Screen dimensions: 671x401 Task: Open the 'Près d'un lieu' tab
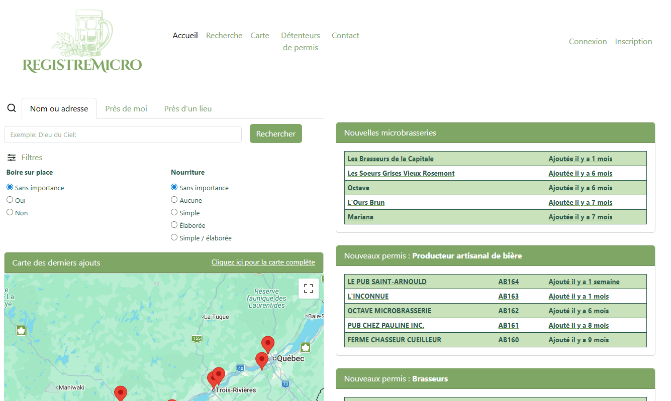click(188, 109)
